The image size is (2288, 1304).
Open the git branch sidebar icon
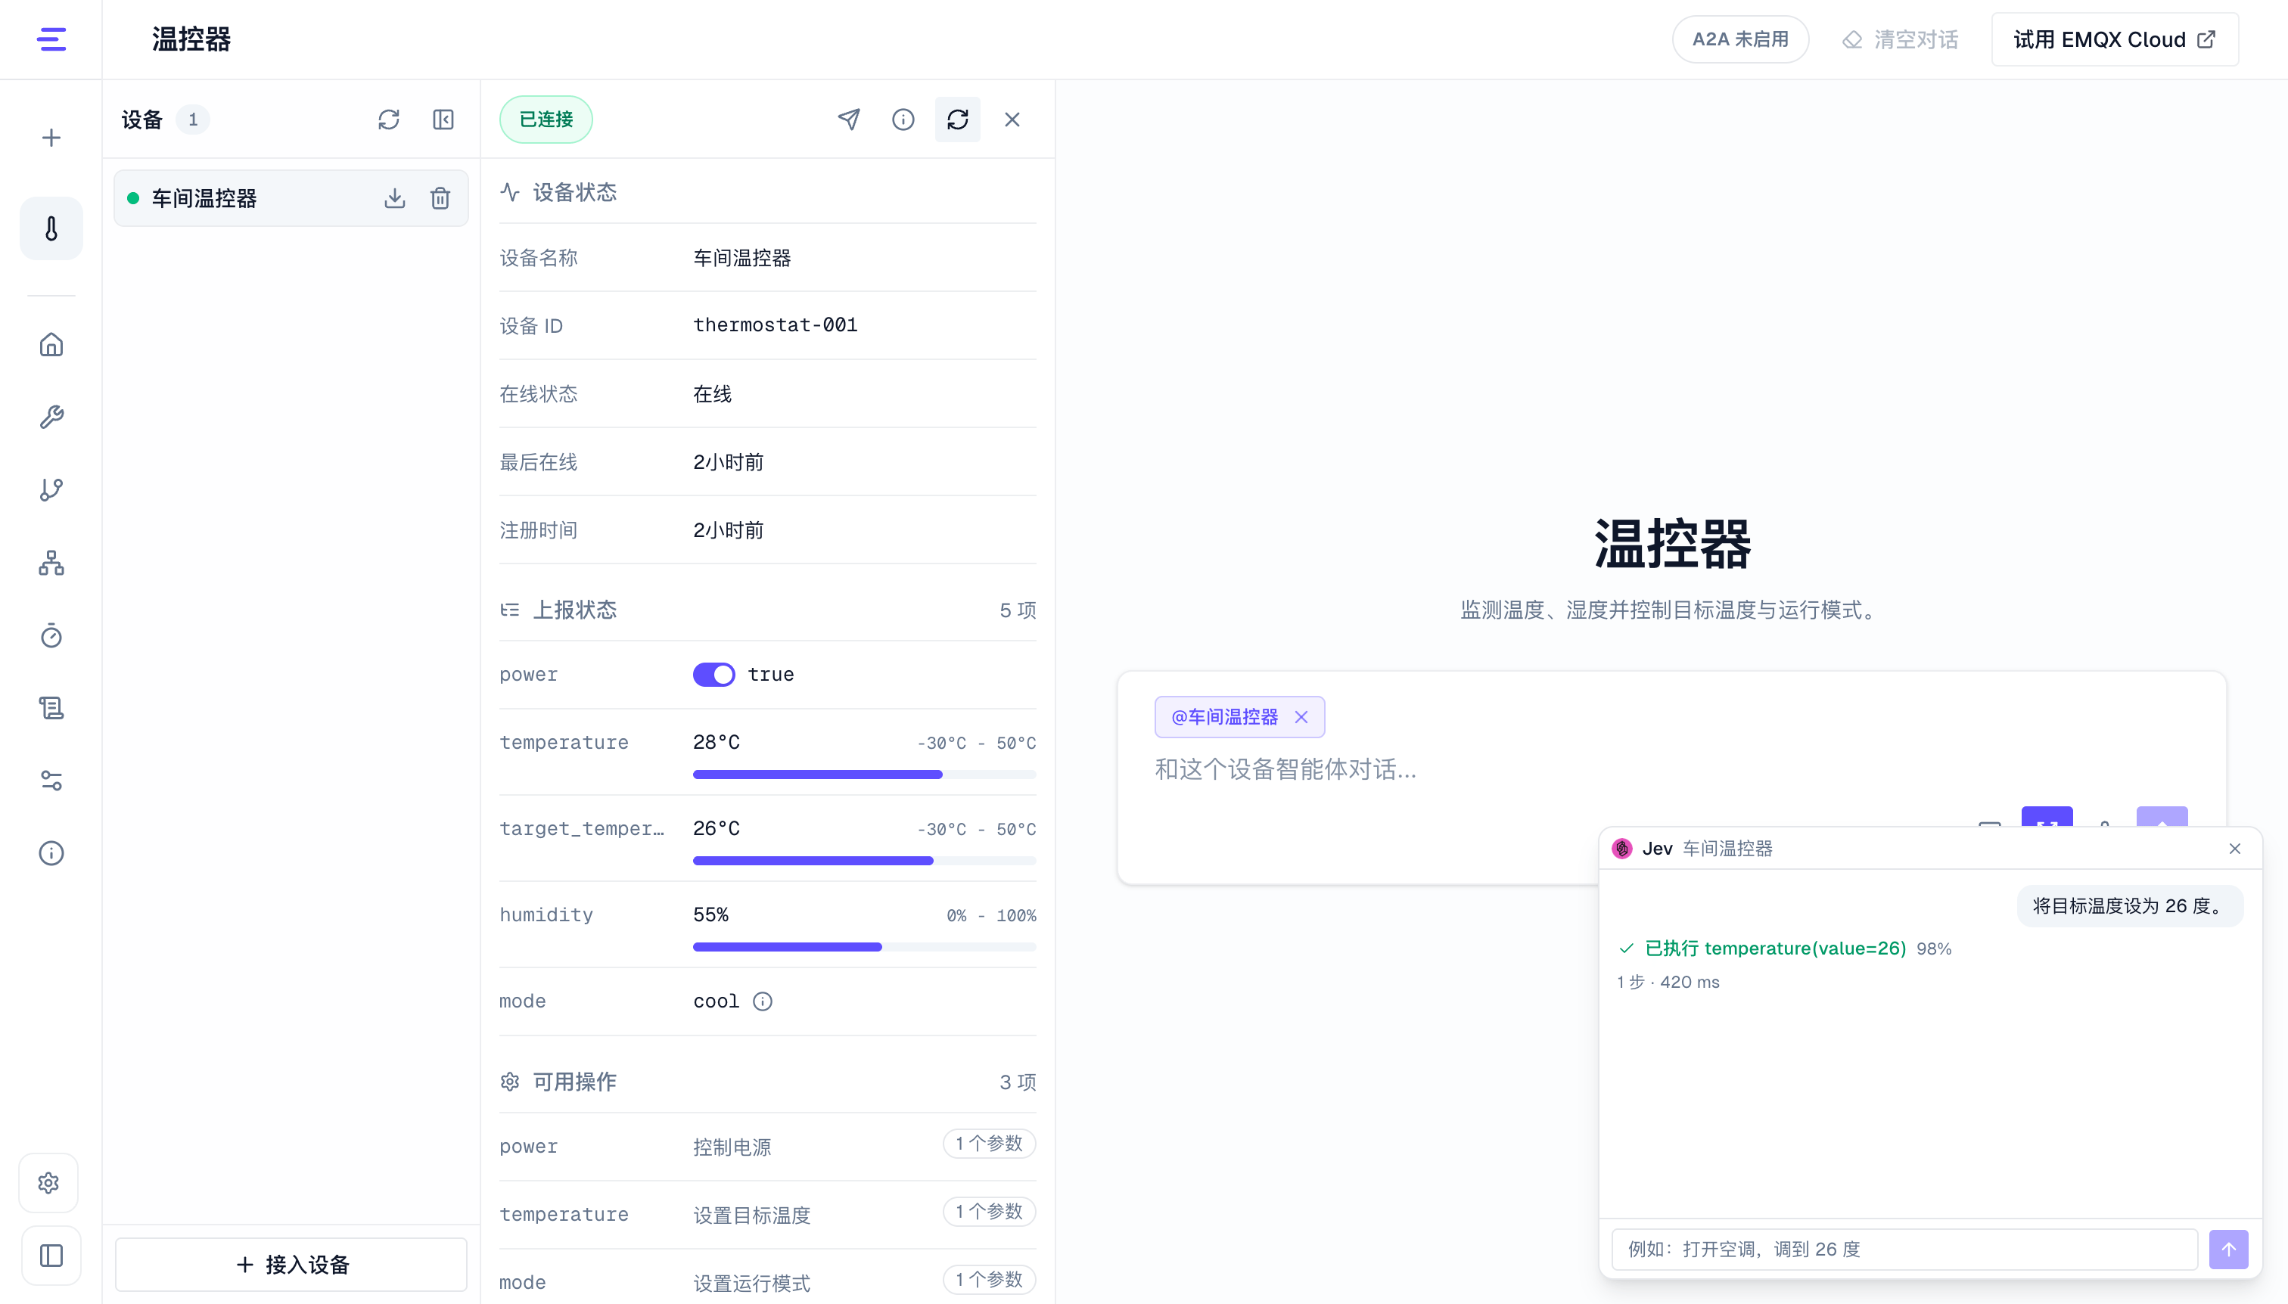click(x=51, y=490)
